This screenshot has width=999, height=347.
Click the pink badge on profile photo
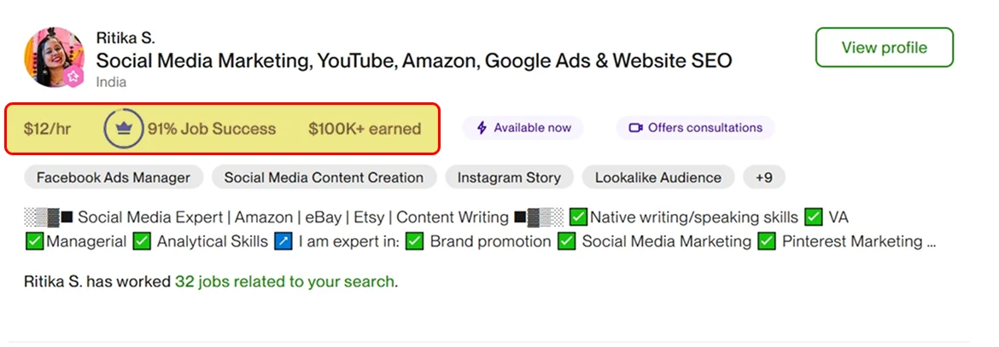click(x=74, y=76)
